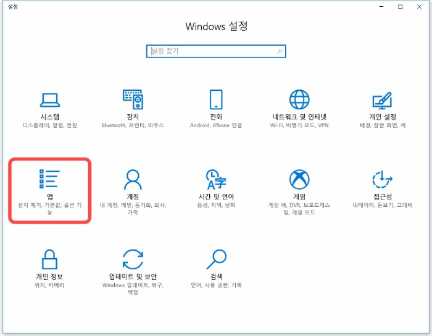Viewport: 432px width, 336px height.
Task: Minimize the 설정 window
Action: pos(381,7)
